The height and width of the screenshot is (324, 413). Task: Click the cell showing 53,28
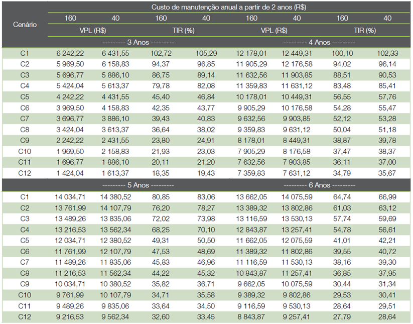pyautogui.click(x=387, y=119)
